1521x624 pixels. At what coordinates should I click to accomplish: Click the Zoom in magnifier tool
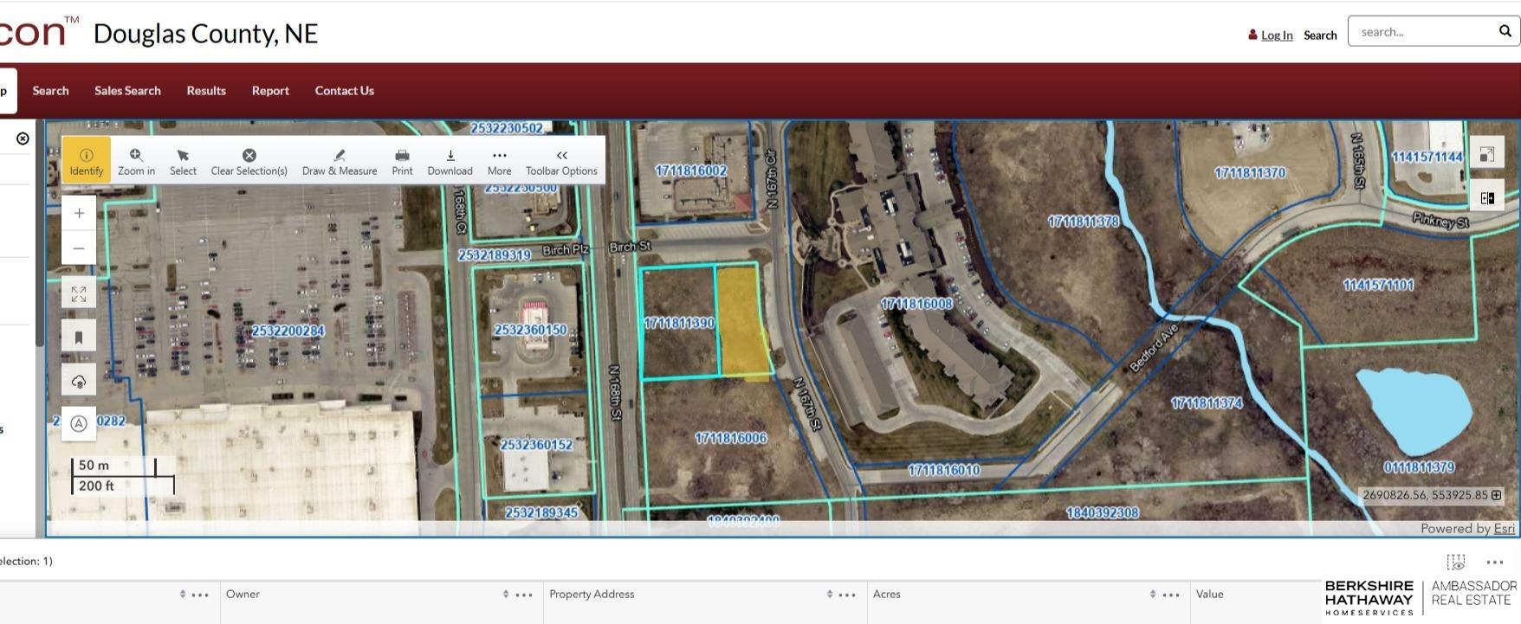[136, 160]
